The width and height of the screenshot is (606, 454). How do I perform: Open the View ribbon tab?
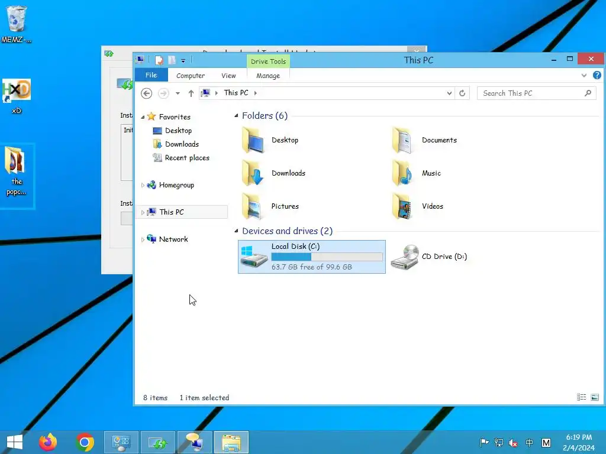tap(228, 76)
